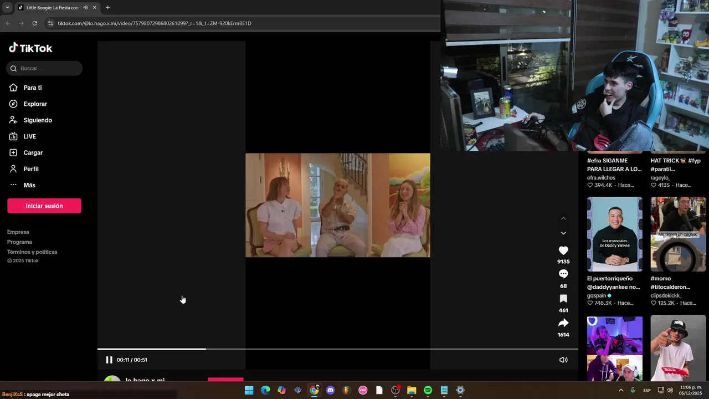This screenshot has width=709, height=399.
Task: Switch ESP keyboard language
Action: pos(647,390)
